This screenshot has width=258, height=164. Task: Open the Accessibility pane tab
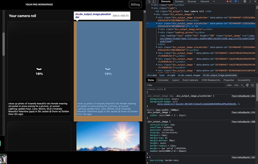pyautogui.click(x=244, y=80)
